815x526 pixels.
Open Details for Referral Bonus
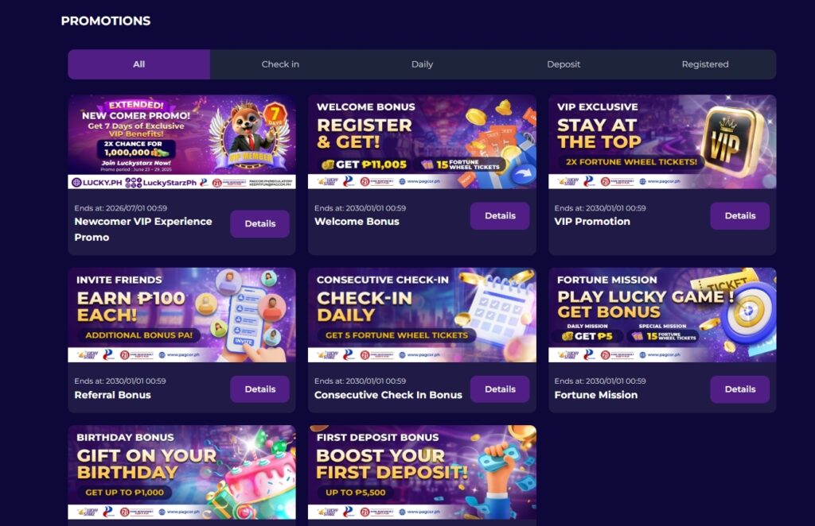(259, 389)
